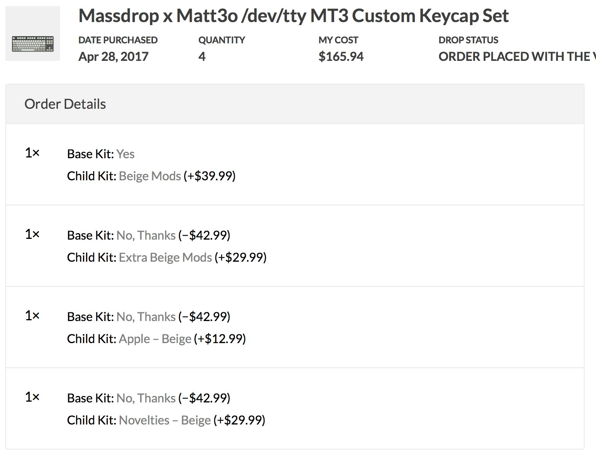The width and height of the screenshot is (596, 461).
Task: Click the MY COST column label
Action: tap(338, 40)
